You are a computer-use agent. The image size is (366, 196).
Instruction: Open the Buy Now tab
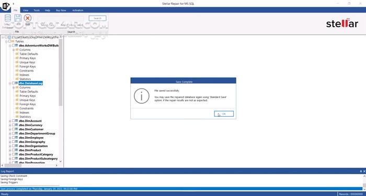(61, 10)
